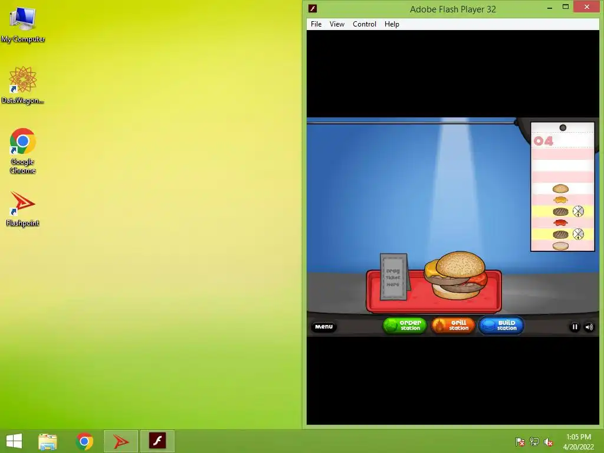Click the upper patty doneness dial on ticket
This screenshot has width=604, height=453.
click(x=578, y=211)
